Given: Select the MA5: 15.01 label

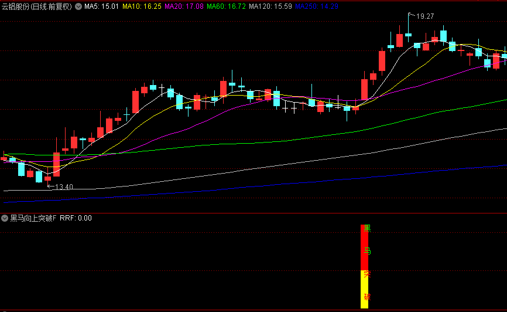Looking at the screenshot, I should pyautogui.click(x=101, y=6).
